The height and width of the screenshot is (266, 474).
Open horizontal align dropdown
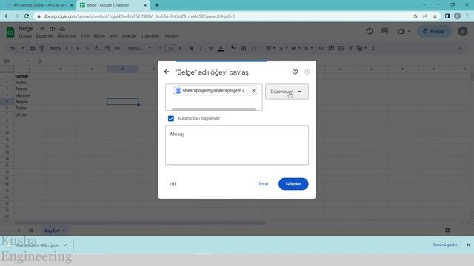click(270, 48)
